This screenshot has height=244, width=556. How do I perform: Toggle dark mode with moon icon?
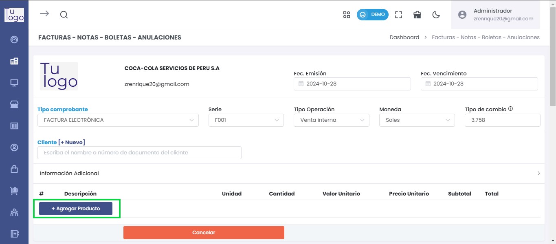coord(436,15)
